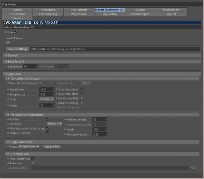Click animation dot beside Passes
The height and width of the screenshot is (179, 204).
point(8,105)
